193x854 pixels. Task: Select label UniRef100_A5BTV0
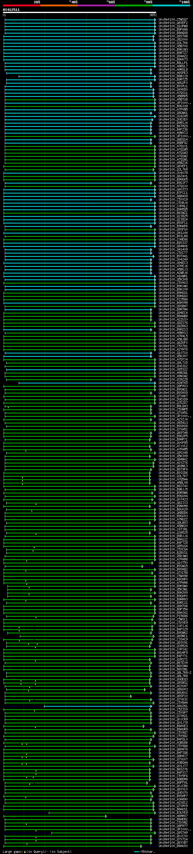point(173,46)
